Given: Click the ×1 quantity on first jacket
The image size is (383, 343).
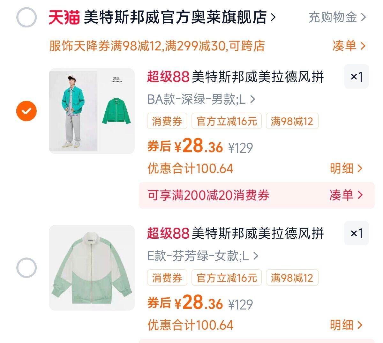Looking at the screenshot, I should (x=357, y=77).
